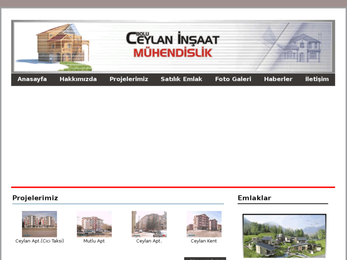Go to Hakkımızda page
The height and width of the screenshot is (260, 347).
click(x=78, y=79)
